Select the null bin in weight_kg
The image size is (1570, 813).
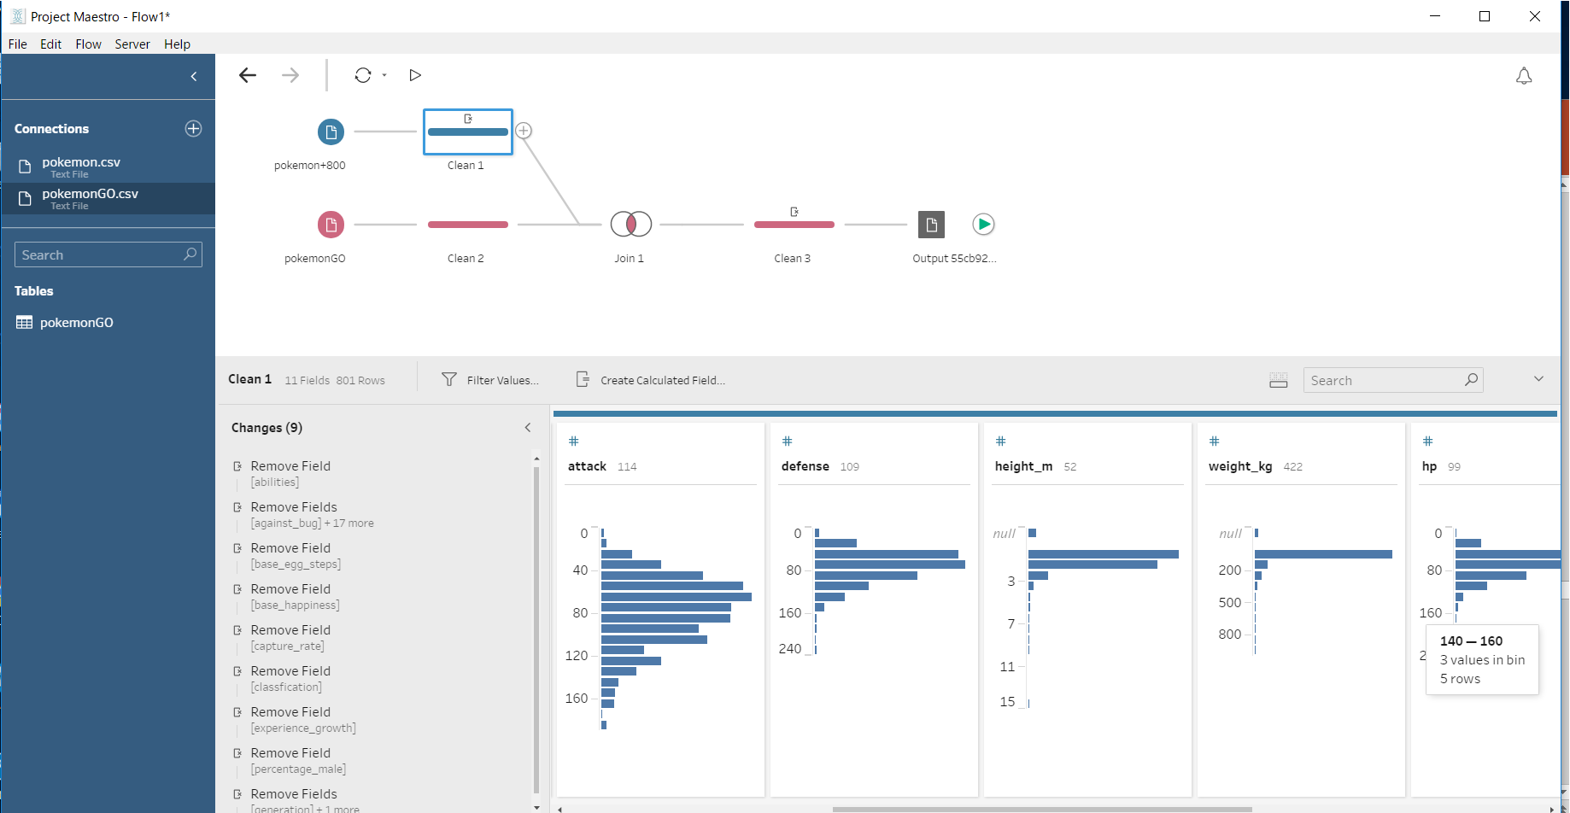(x=1257, y=533)
